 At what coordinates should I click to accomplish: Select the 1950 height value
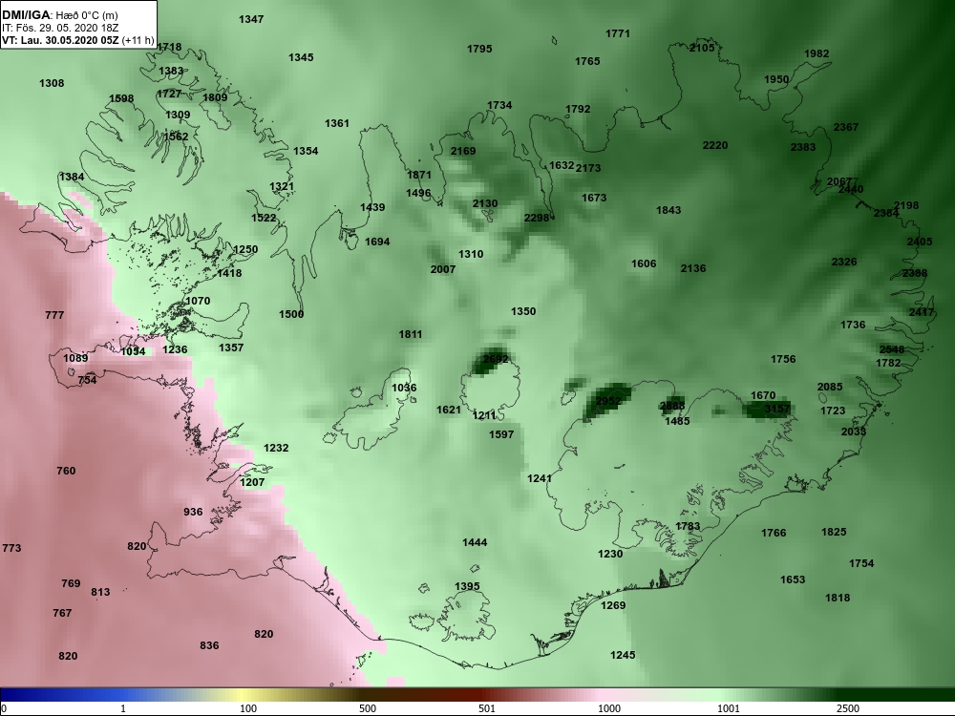(776, 80)
